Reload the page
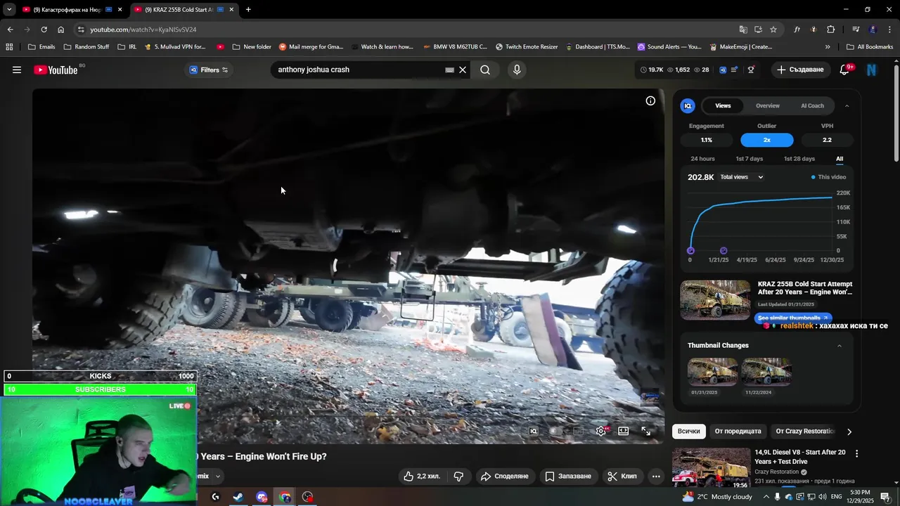The width and height of the screenshot is (900, 506). click(x=44, y=30)
